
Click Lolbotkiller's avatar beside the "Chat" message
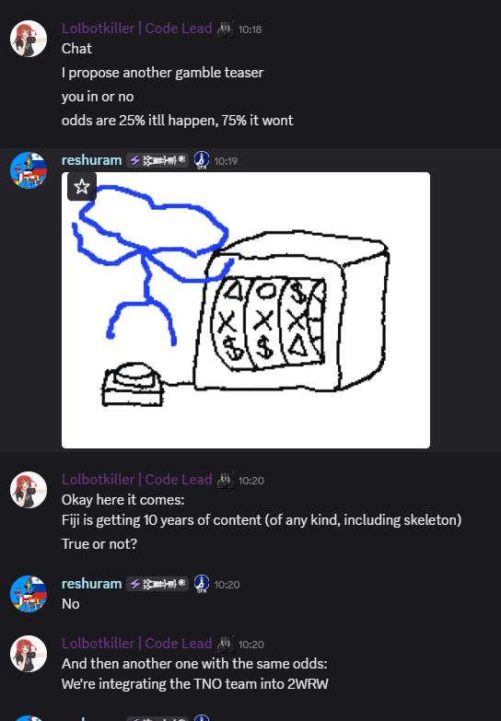29,39
